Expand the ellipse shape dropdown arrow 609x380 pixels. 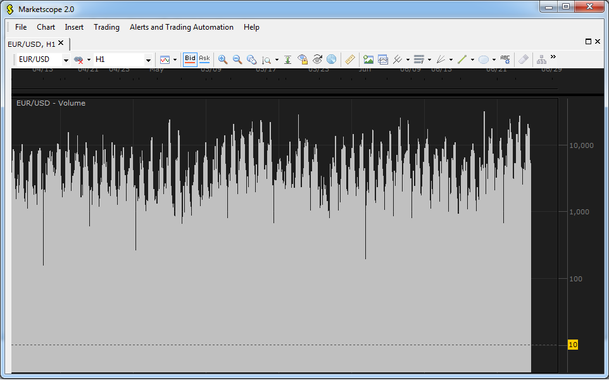(x=494, y=59)
